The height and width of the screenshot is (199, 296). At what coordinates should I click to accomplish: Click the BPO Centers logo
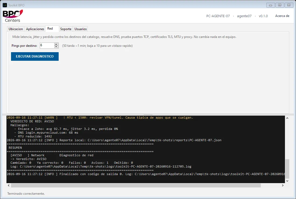(13, 16)
